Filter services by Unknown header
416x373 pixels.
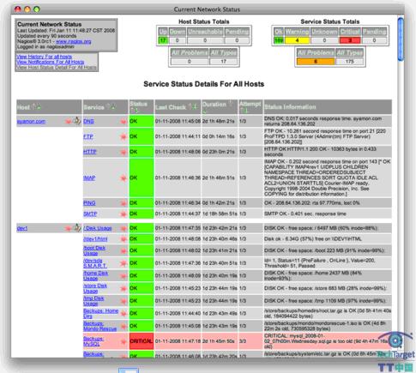pyautogui.click(x=324, y=32)
